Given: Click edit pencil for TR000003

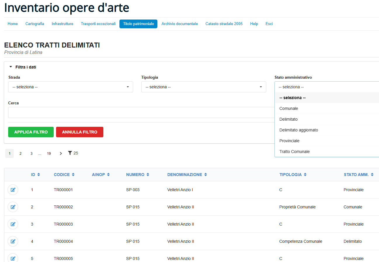Looking at the screenshot, I should [13, 224].
